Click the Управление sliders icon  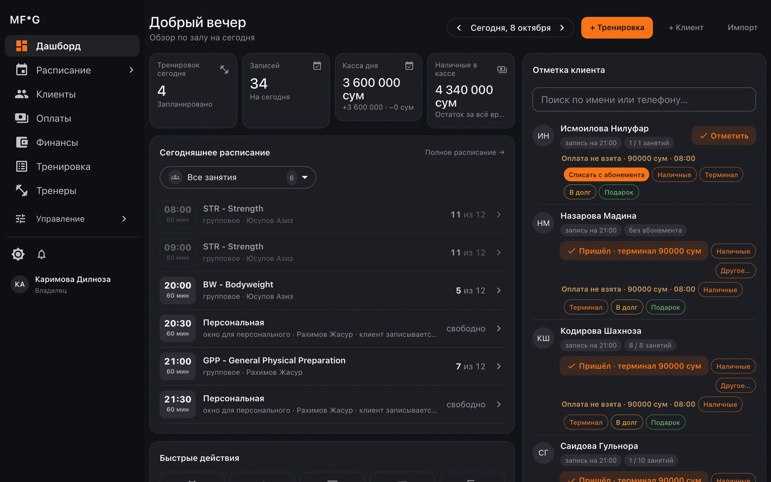(x=21, y=219)
